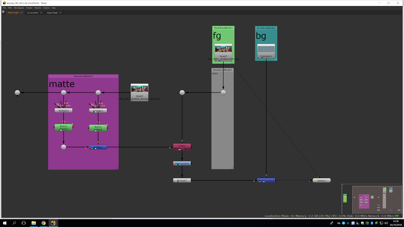Select the AddMix1 node
The width and height of the screenshot is (404, 227).
coord(98,147)
